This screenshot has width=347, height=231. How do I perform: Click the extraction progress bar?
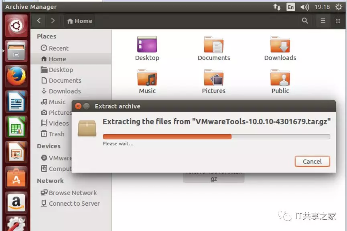(217, 136)
